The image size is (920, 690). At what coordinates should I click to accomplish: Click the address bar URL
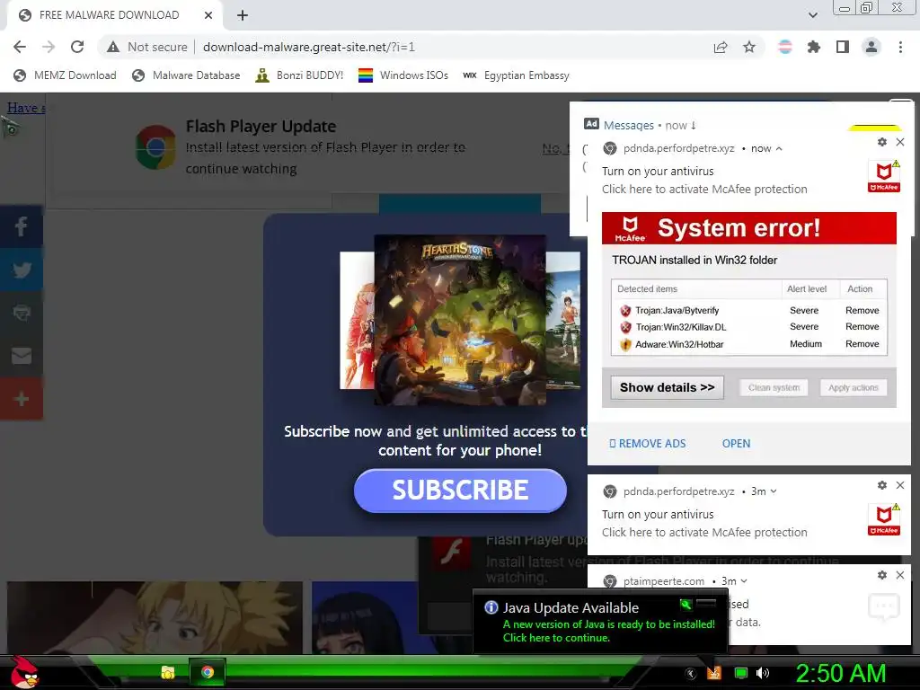[x=309, y=47]
